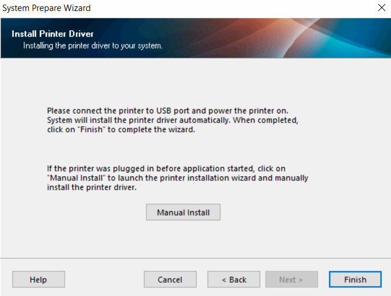Click the line mentioning "printer installation wizard"
This screenshot has height=296, width=391.
click(178, 177)
